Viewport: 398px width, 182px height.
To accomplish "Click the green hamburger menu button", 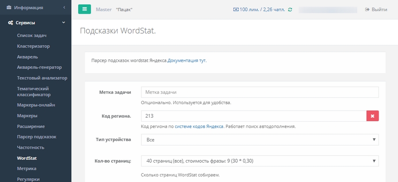I will click(x=84, y=9).
